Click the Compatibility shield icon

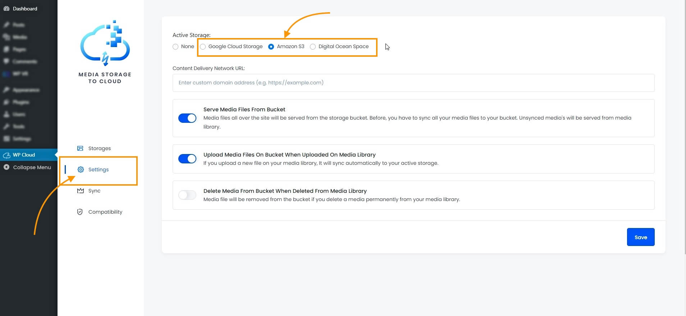(x=80, y=212)
